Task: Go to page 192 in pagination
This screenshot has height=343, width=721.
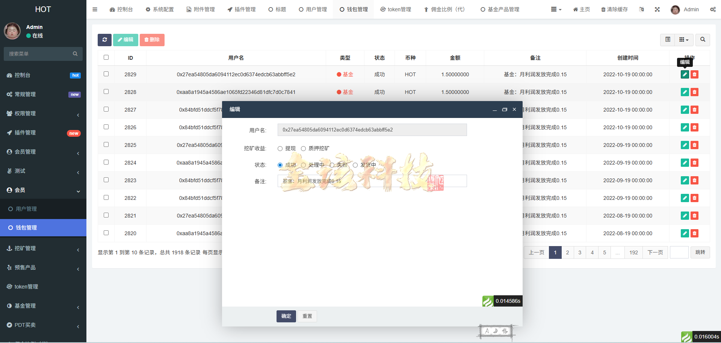Action: click(x=633, y=252)
